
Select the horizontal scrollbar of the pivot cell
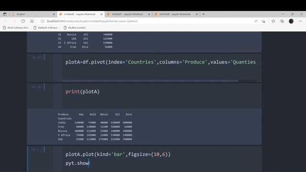150,81
